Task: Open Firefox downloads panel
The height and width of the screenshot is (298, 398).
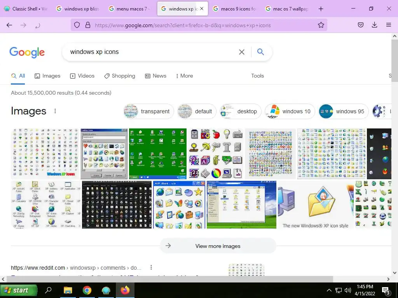Action: click(x=374, y=25)
